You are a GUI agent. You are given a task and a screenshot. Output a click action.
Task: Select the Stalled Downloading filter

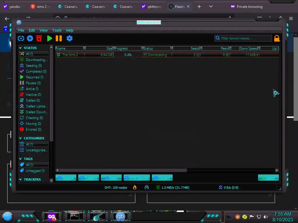34,112
